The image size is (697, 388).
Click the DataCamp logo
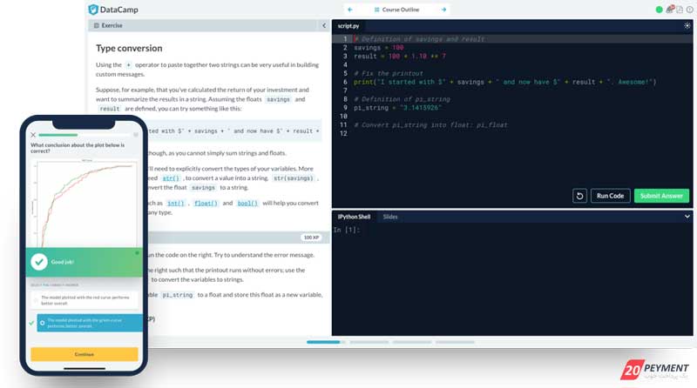coord(113,10)
